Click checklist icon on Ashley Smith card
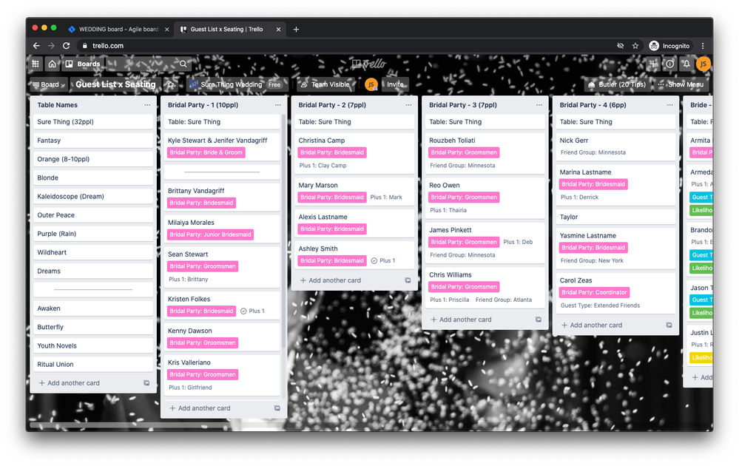 point(374,260)
